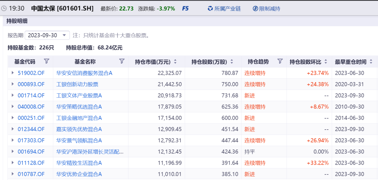Open fund 工银文体产业股票A
This screenshot has height=180, width=378.
coord(79,95)
